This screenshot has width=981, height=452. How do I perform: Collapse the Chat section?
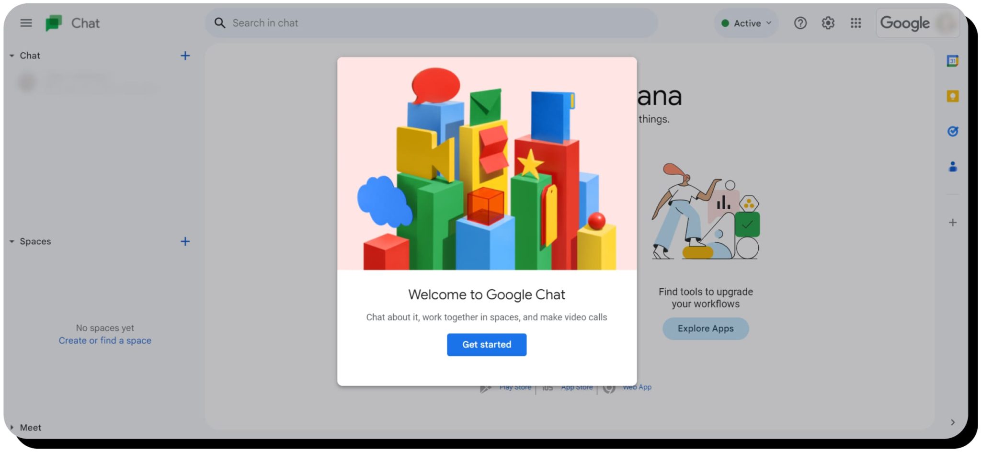pyautogui.click(x=12, y=55)
